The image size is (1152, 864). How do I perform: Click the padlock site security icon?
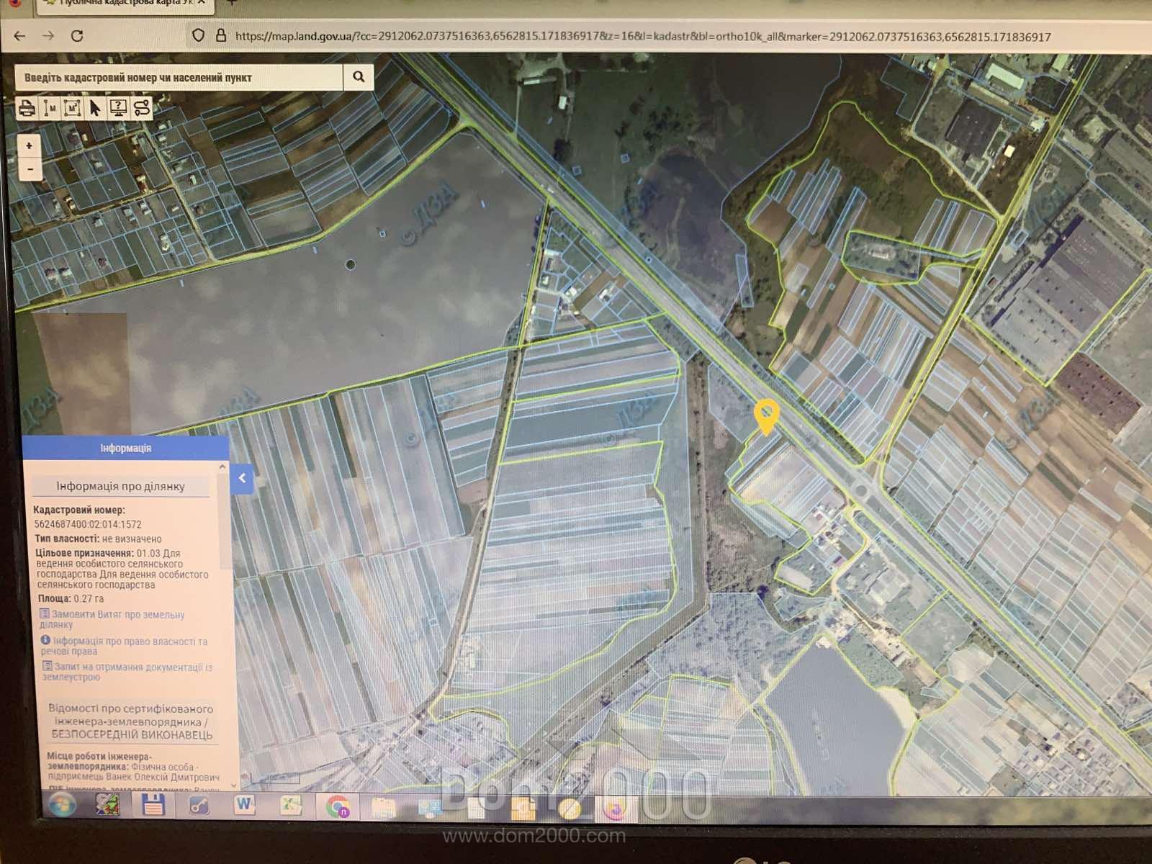click(x=221, y=35)
